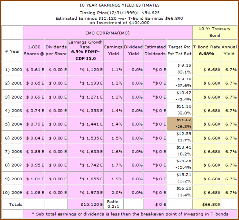
Task: Click the '*$ 1,120 E' earnings cell
Action: (x=85, y=69)
